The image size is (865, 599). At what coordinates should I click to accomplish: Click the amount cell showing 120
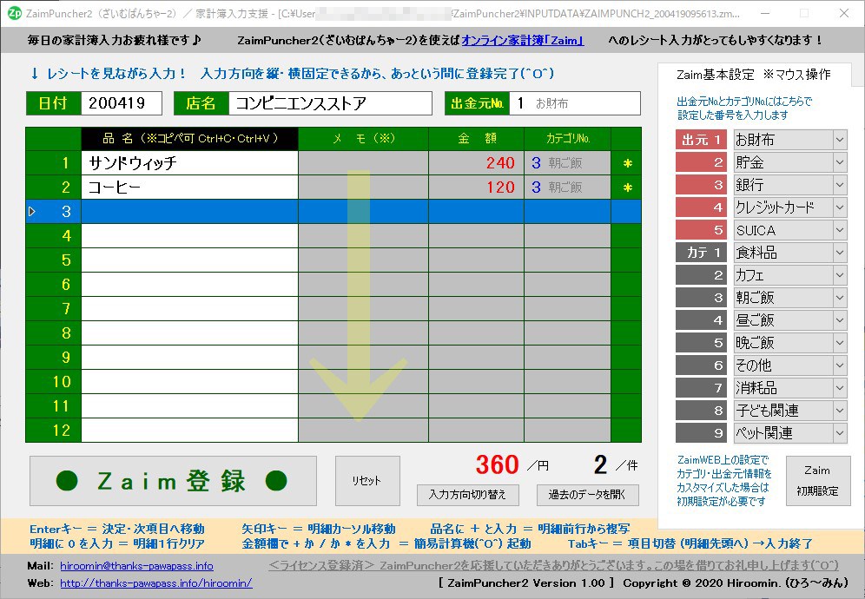[x=476, y=188]
